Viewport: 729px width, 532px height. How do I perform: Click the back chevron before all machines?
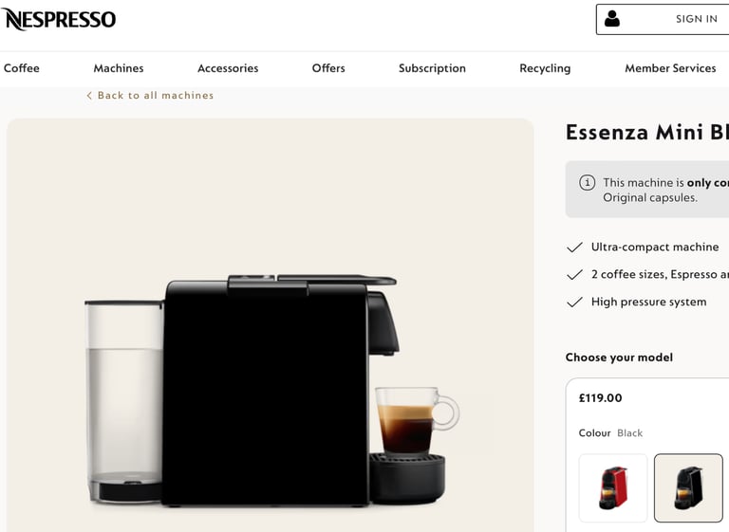tap(89, 95)
